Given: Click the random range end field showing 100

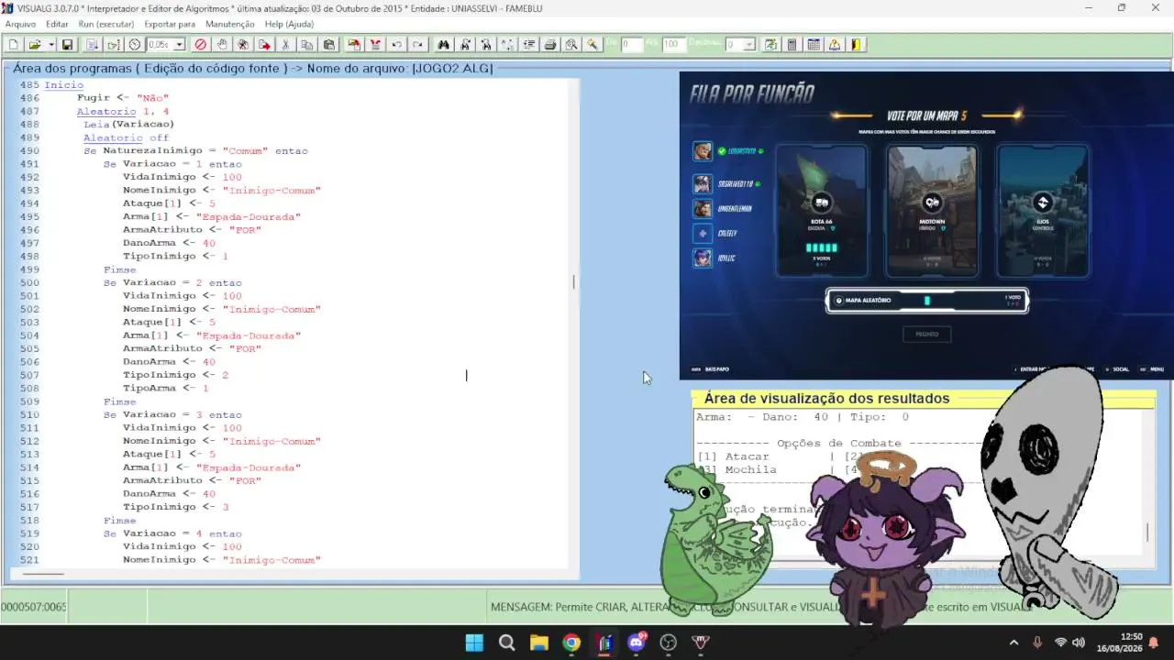Looking at the screenshot, I should click(673, 44).
